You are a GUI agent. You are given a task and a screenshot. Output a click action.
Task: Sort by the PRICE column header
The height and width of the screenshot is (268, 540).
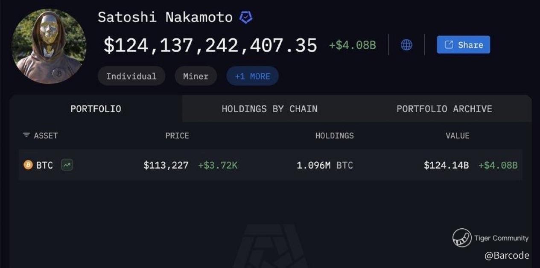pyautogui.click(x=177, y=136)
